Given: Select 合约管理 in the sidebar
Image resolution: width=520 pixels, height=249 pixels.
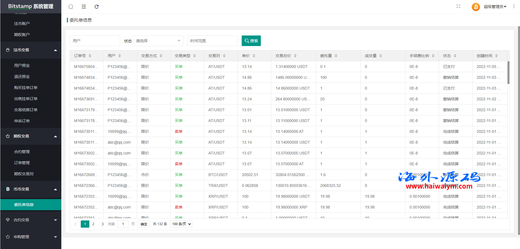Looking at the screenshot, I should (x=22, y=152).
